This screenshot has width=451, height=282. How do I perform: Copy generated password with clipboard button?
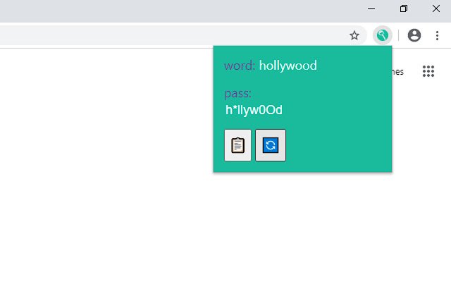click(237, 145)
